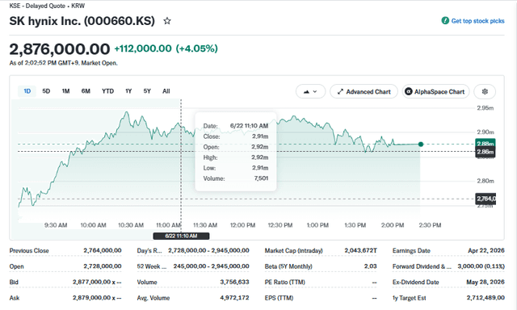Click the stock price 2,876,000.00
The width and height of the screenshot is (517, 310).
click(x=60, y=49)
